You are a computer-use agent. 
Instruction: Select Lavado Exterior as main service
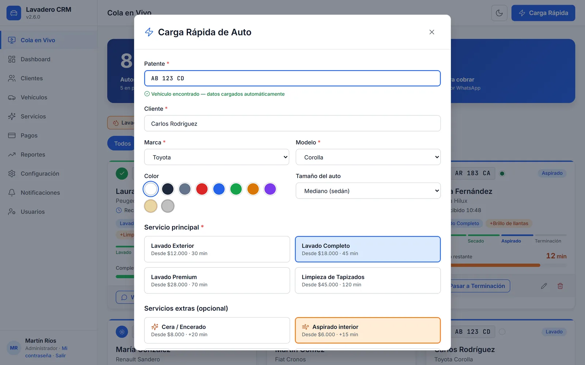[x=217, y=249]
